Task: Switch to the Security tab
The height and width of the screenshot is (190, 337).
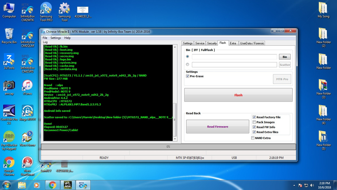Action: [212, 43]
